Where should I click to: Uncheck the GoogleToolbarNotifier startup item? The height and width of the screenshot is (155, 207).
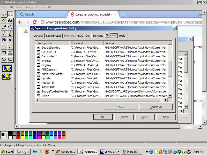(38, 91)
